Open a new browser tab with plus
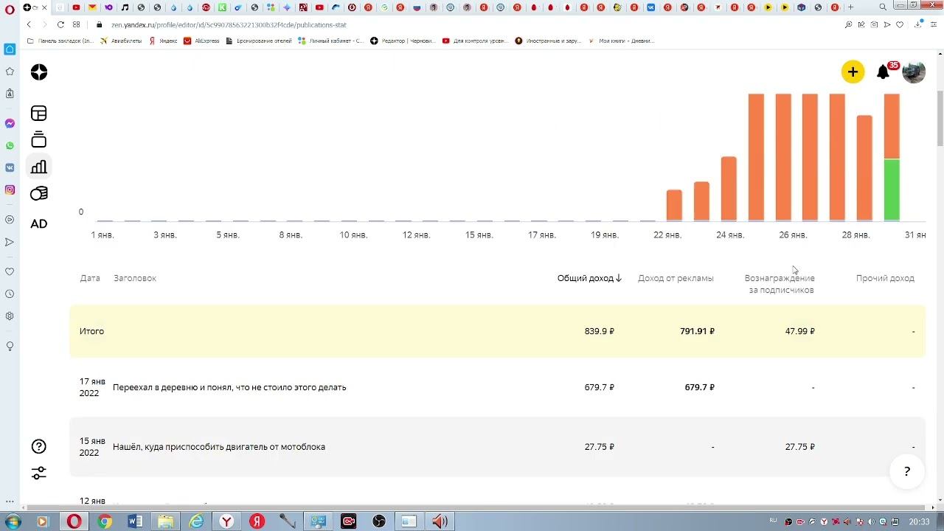Viewport: 944px width, 531px height. pyautogui.click(x=850, y=7)
